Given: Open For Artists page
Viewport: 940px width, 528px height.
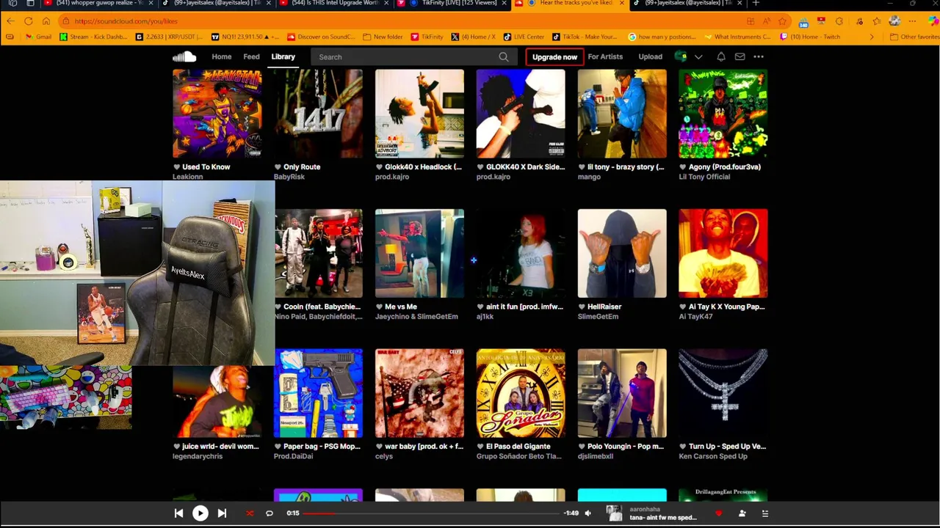Looking at the screenshot, I should (x=605, y=56).
